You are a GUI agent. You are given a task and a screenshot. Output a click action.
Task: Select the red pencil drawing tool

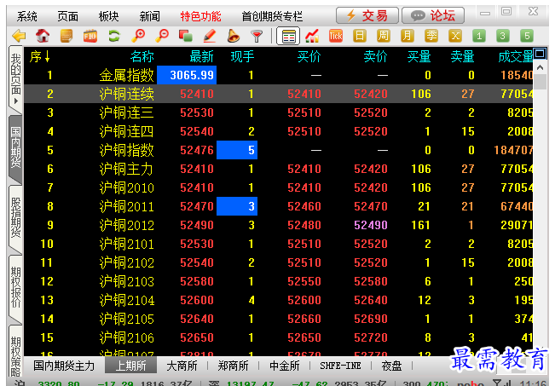210,36
